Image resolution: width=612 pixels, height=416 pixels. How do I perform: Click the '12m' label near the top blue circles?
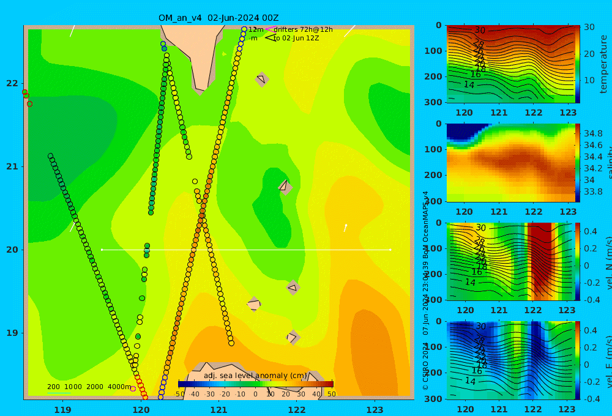(x=256, y=29)
